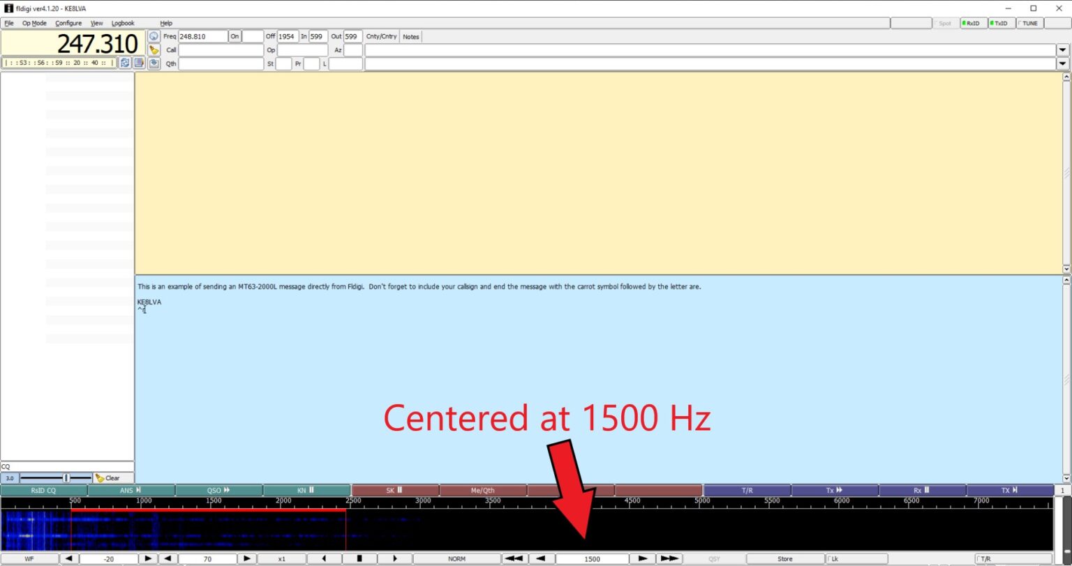Screen dimensions: 1072x566
Task: Click fast-decrease cursor frequency double arrow
Action: point(514,559)
